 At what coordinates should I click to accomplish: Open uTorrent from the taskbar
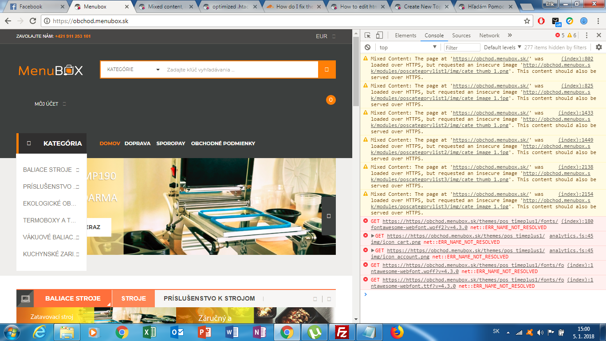click(x=315, y=332)
